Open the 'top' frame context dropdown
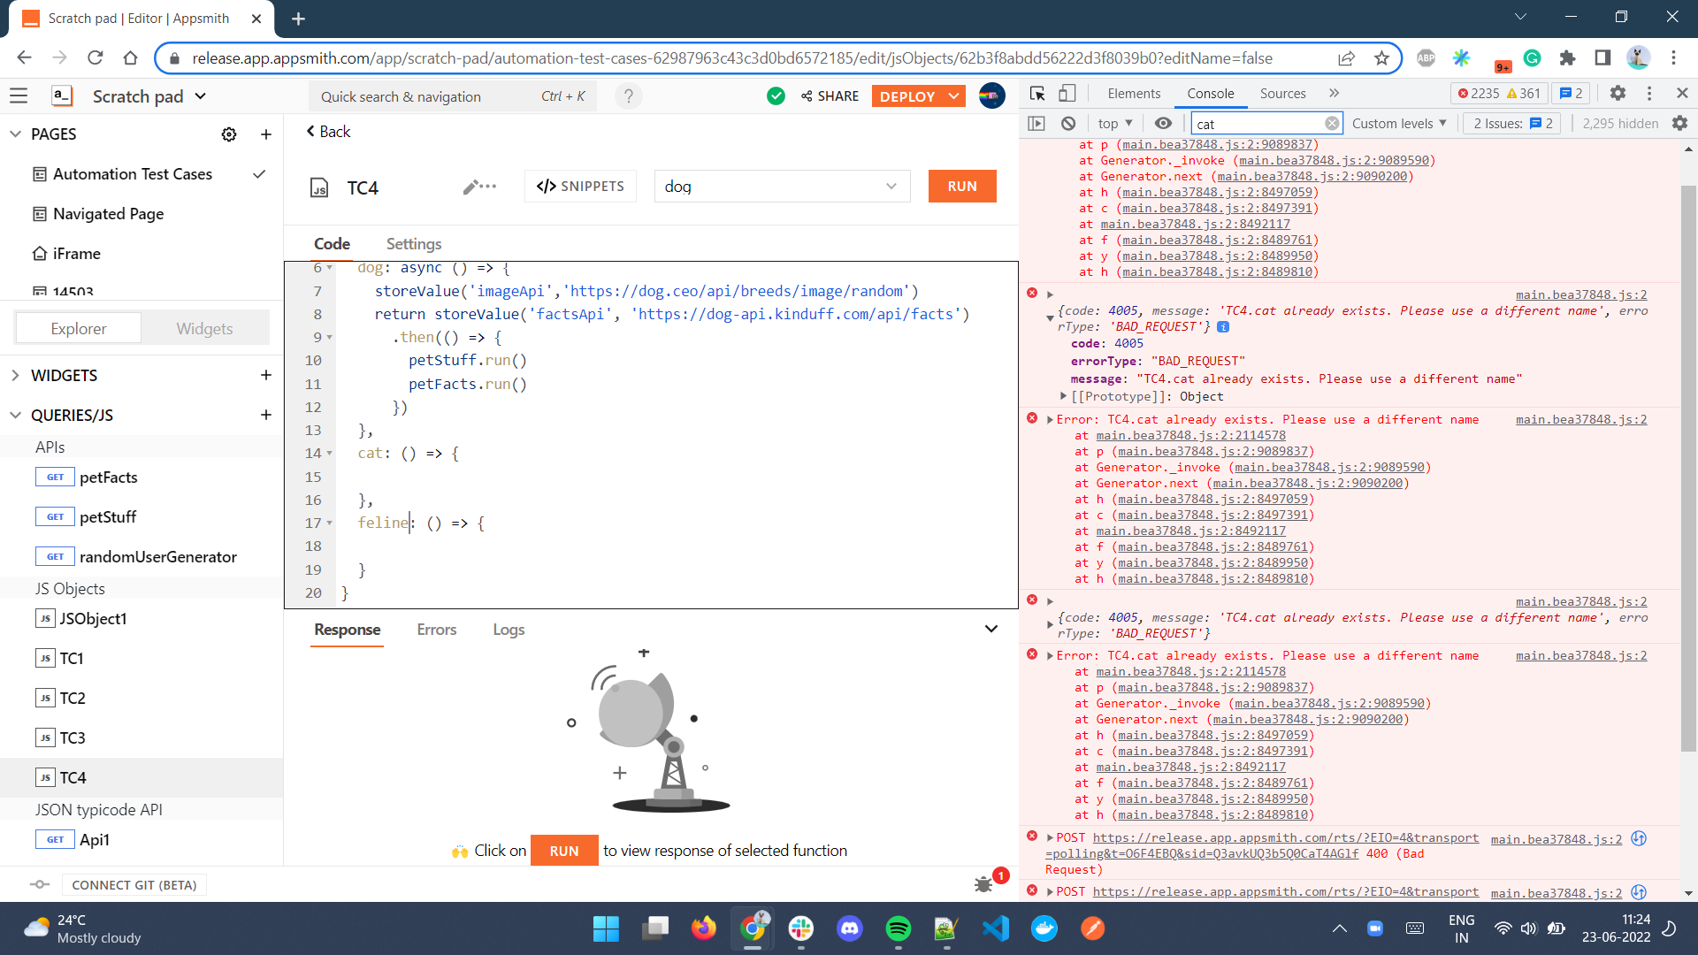 coord(1113,123)
